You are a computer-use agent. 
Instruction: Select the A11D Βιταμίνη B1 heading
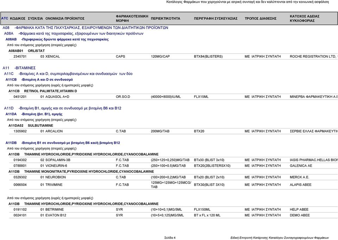tap(63, 108)
